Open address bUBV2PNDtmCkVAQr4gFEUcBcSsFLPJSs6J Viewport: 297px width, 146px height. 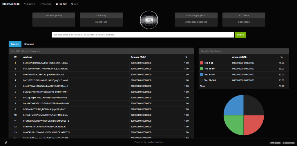[x=46, y=63]
